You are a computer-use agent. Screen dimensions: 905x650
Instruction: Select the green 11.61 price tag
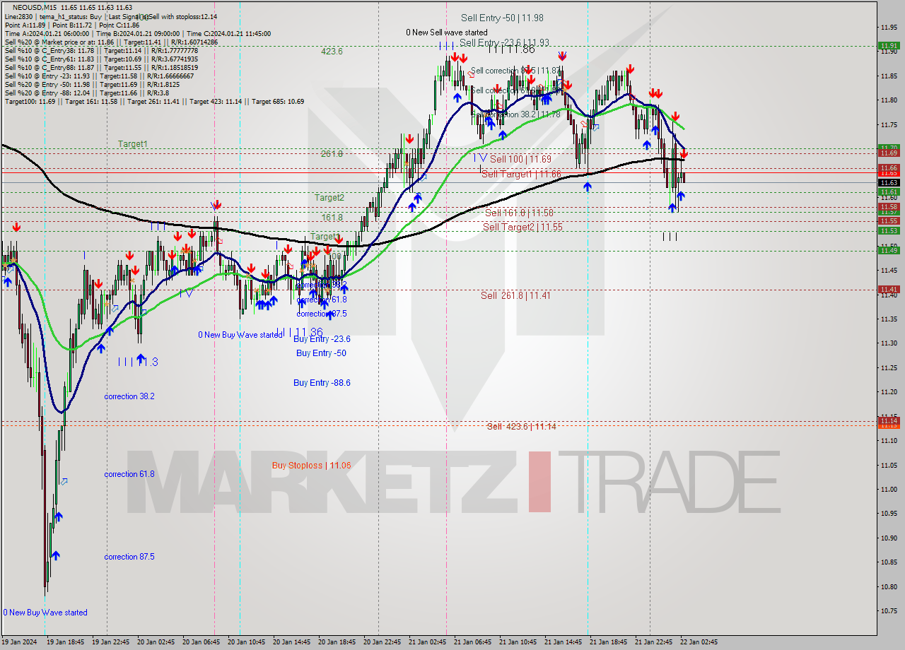(x=889, y=192)
